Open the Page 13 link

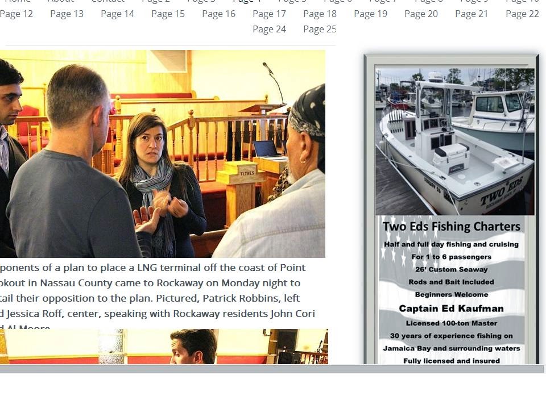(x=67, y=14)
